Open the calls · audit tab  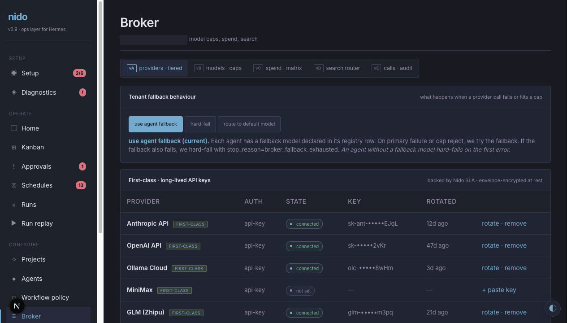392,68
